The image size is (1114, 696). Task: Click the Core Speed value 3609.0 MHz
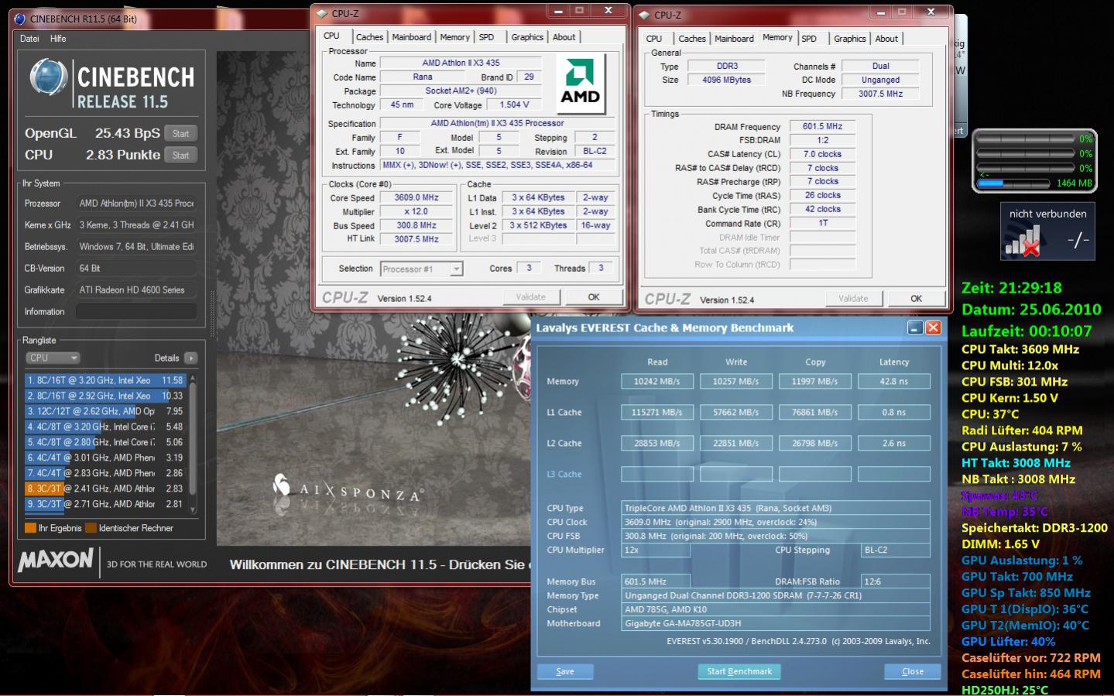coord(416,197)
